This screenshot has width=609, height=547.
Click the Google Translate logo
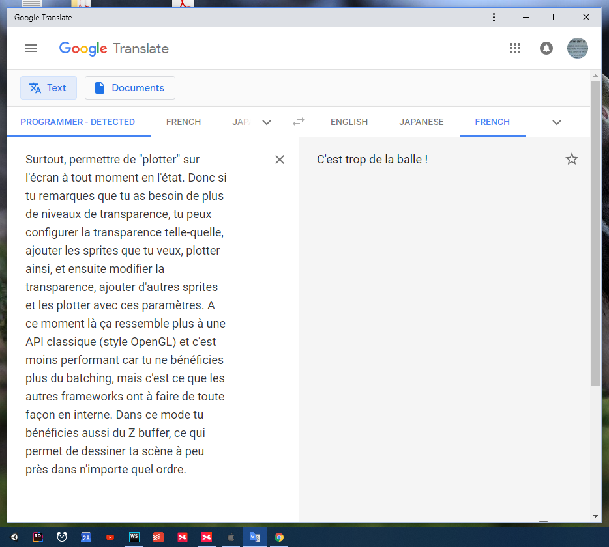click(113, 49)
